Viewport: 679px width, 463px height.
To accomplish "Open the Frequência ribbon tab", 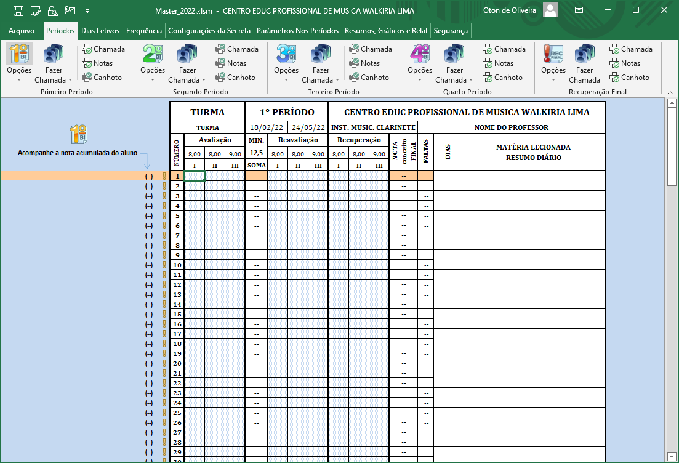I will [x=144, y=31].
